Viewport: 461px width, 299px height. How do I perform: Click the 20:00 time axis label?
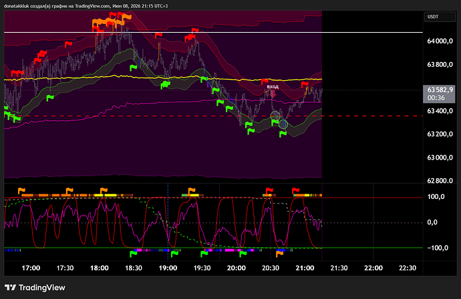237,268
